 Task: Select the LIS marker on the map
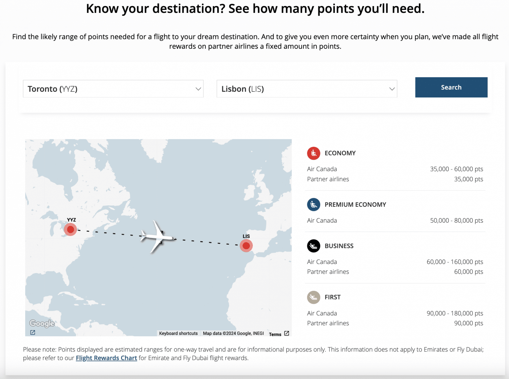(x=246, y=245)
